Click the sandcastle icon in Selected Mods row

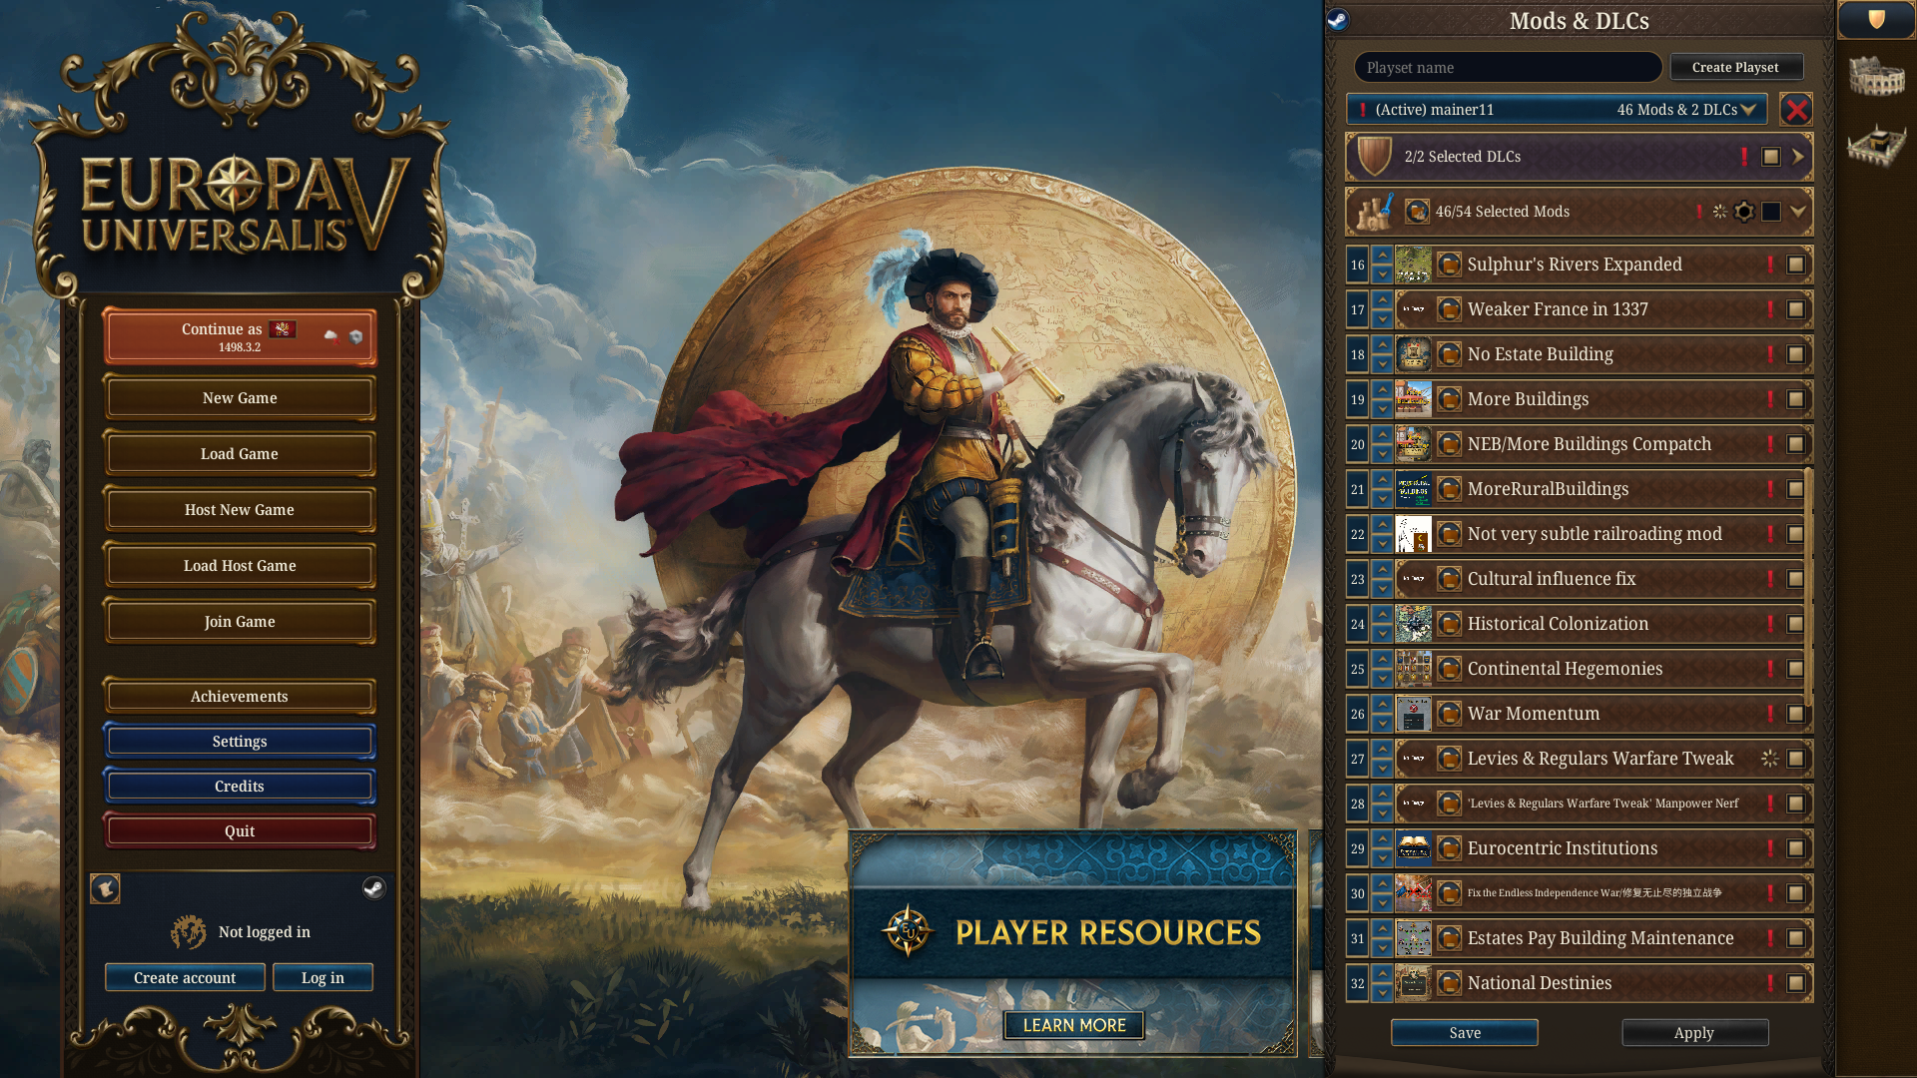(x=1376, y=212)
